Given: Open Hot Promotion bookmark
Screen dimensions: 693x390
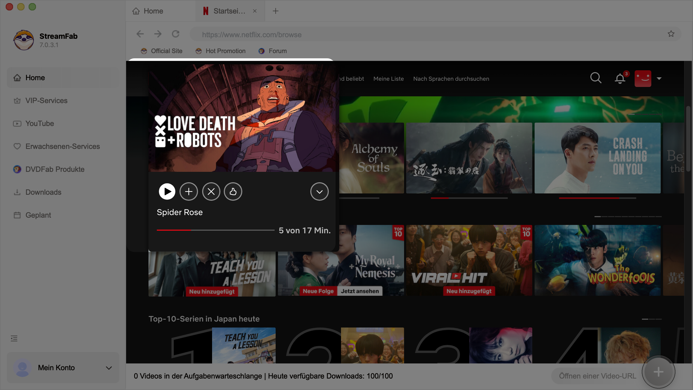Looking at the screenshot, I should [x=220, y=51].
